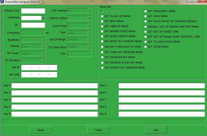
Task: Enable SET OUT OF RANGE TIME
Action: [x=145, y=32]
